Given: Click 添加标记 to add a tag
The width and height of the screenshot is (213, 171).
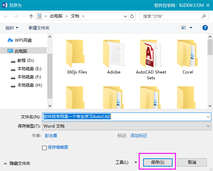Looking at the screenshot, I should [x=139, y=135].
